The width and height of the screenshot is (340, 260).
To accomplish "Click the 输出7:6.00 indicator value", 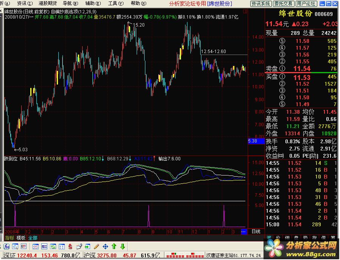I will point(169,159).
